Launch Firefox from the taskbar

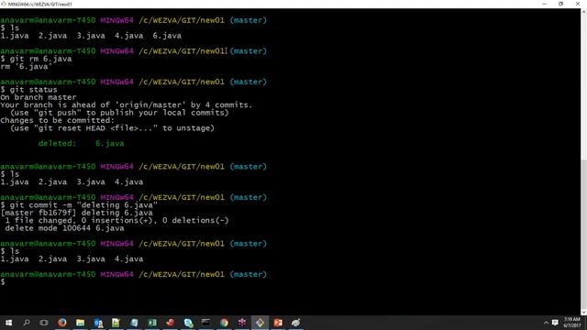[62, 323]
